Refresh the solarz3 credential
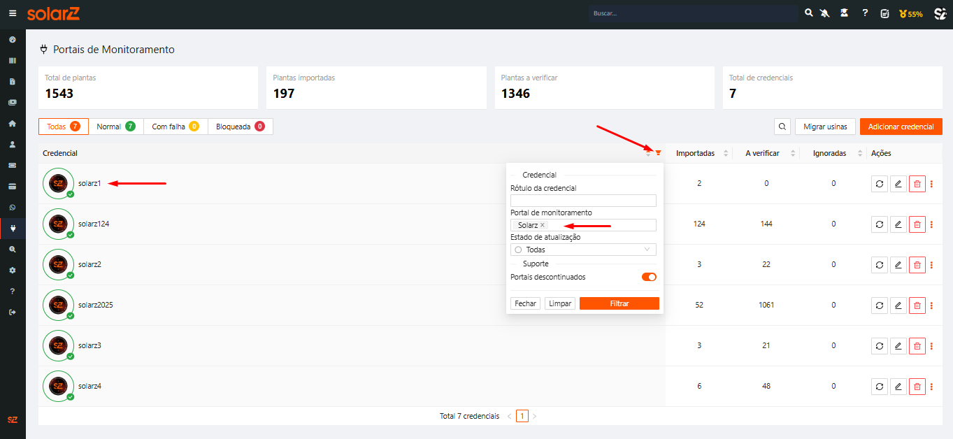Image resolution: width=953 pixels, height=439 pixels. pos(880,346)
